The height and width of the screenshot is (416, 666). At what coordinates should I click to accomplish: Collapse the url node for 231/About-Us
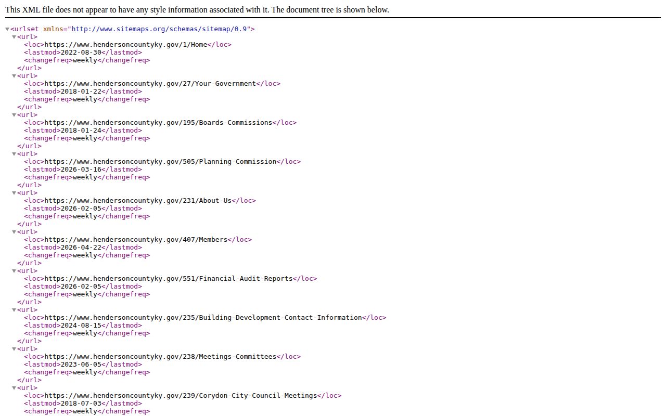pos(15,193)
